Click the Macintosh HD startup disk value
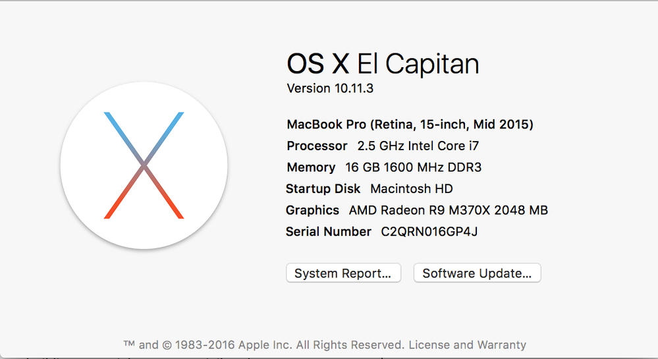The height and width of the screenshot is (359, 658). coord(412,189)
